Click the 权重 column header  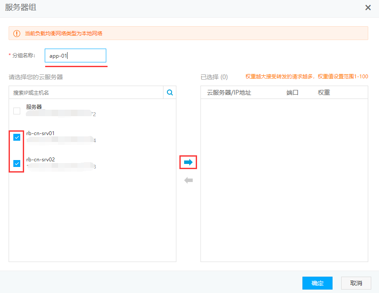point(324,93)
